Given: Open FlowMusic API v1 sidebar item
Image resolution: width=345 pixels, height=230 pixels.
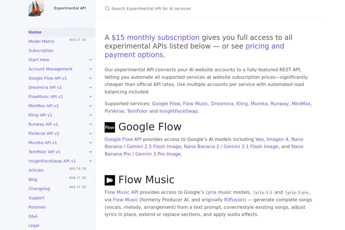Looking at the screenshot, I should [x=46, y=97].
